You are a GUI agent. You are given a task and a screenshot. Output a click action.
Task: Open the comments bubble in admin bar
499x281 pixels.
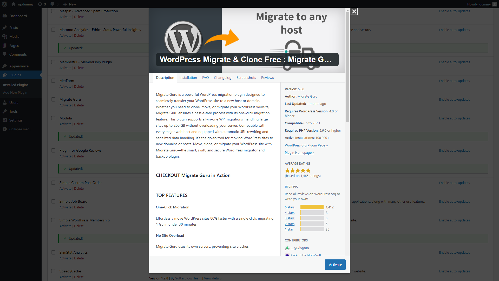click(52, 4)
